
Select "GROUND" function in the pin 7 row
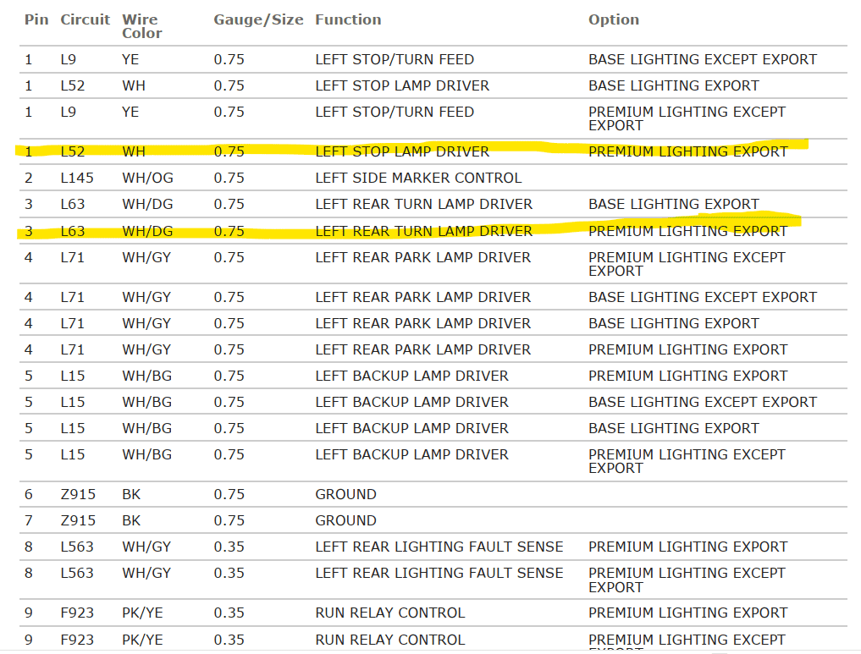coord(346,520)
